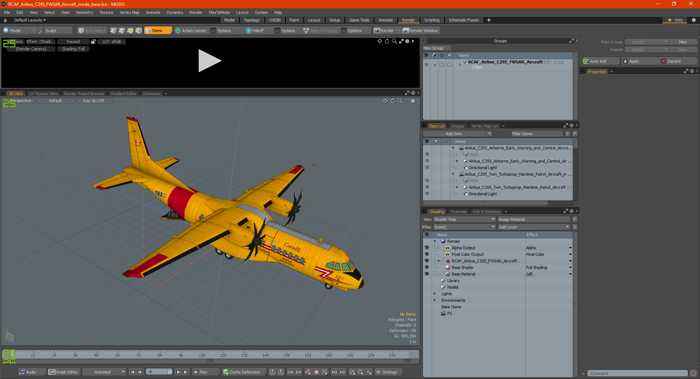Viewport: 700px width, 379px height.
Task: Go to last frame in timeline
Action: (x=186, y=372)
